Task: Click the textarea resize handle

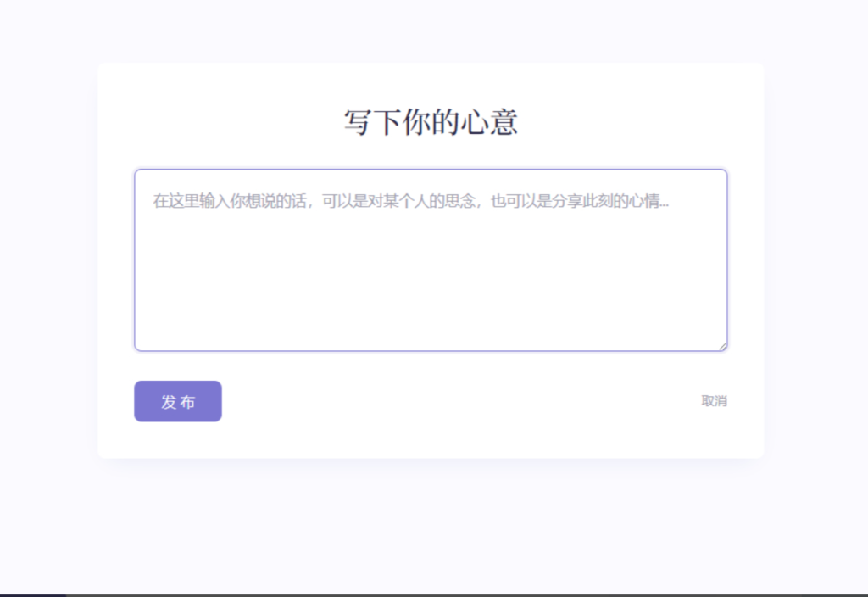Action: [x=722, y=346]
